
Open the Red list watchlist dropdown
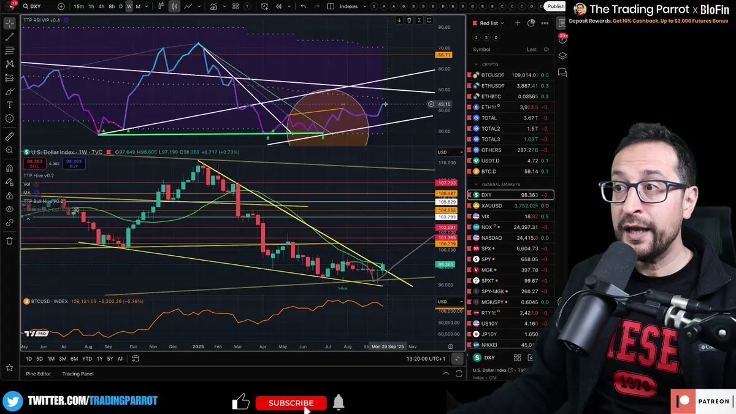click(x=488, y=23)
